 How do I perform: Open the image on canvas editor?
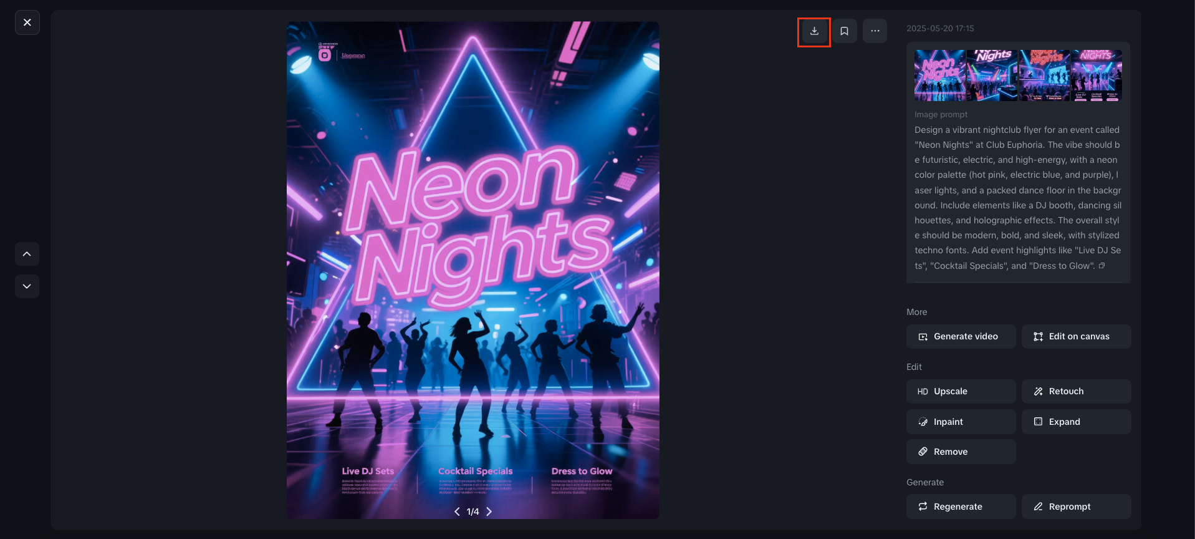[1076, 336]
